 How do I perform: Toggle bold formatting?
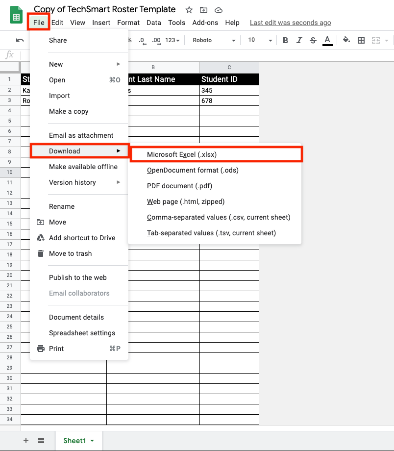(x=285, y=40)
